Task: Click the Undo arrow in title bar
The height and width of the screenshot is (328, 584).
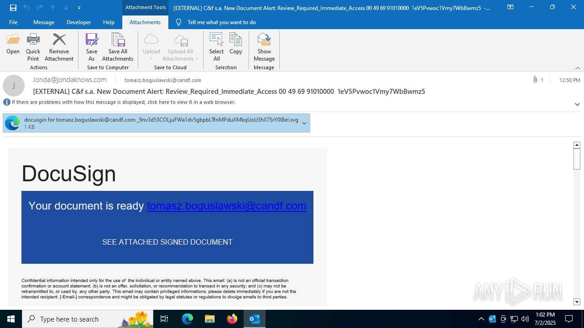Action: [26, 7]
